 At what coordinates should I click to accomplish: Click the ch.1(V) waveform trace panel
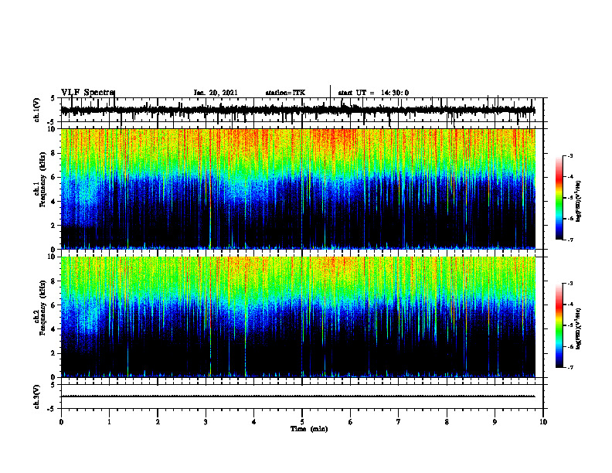point(302,110)
